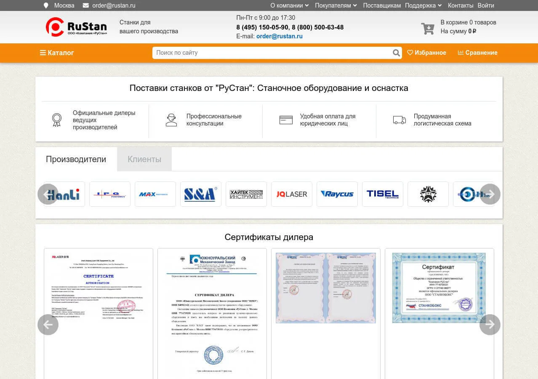Switch to the Клиенты tab
The width and height of the screenshot is (538, 379).
(144, 159)
